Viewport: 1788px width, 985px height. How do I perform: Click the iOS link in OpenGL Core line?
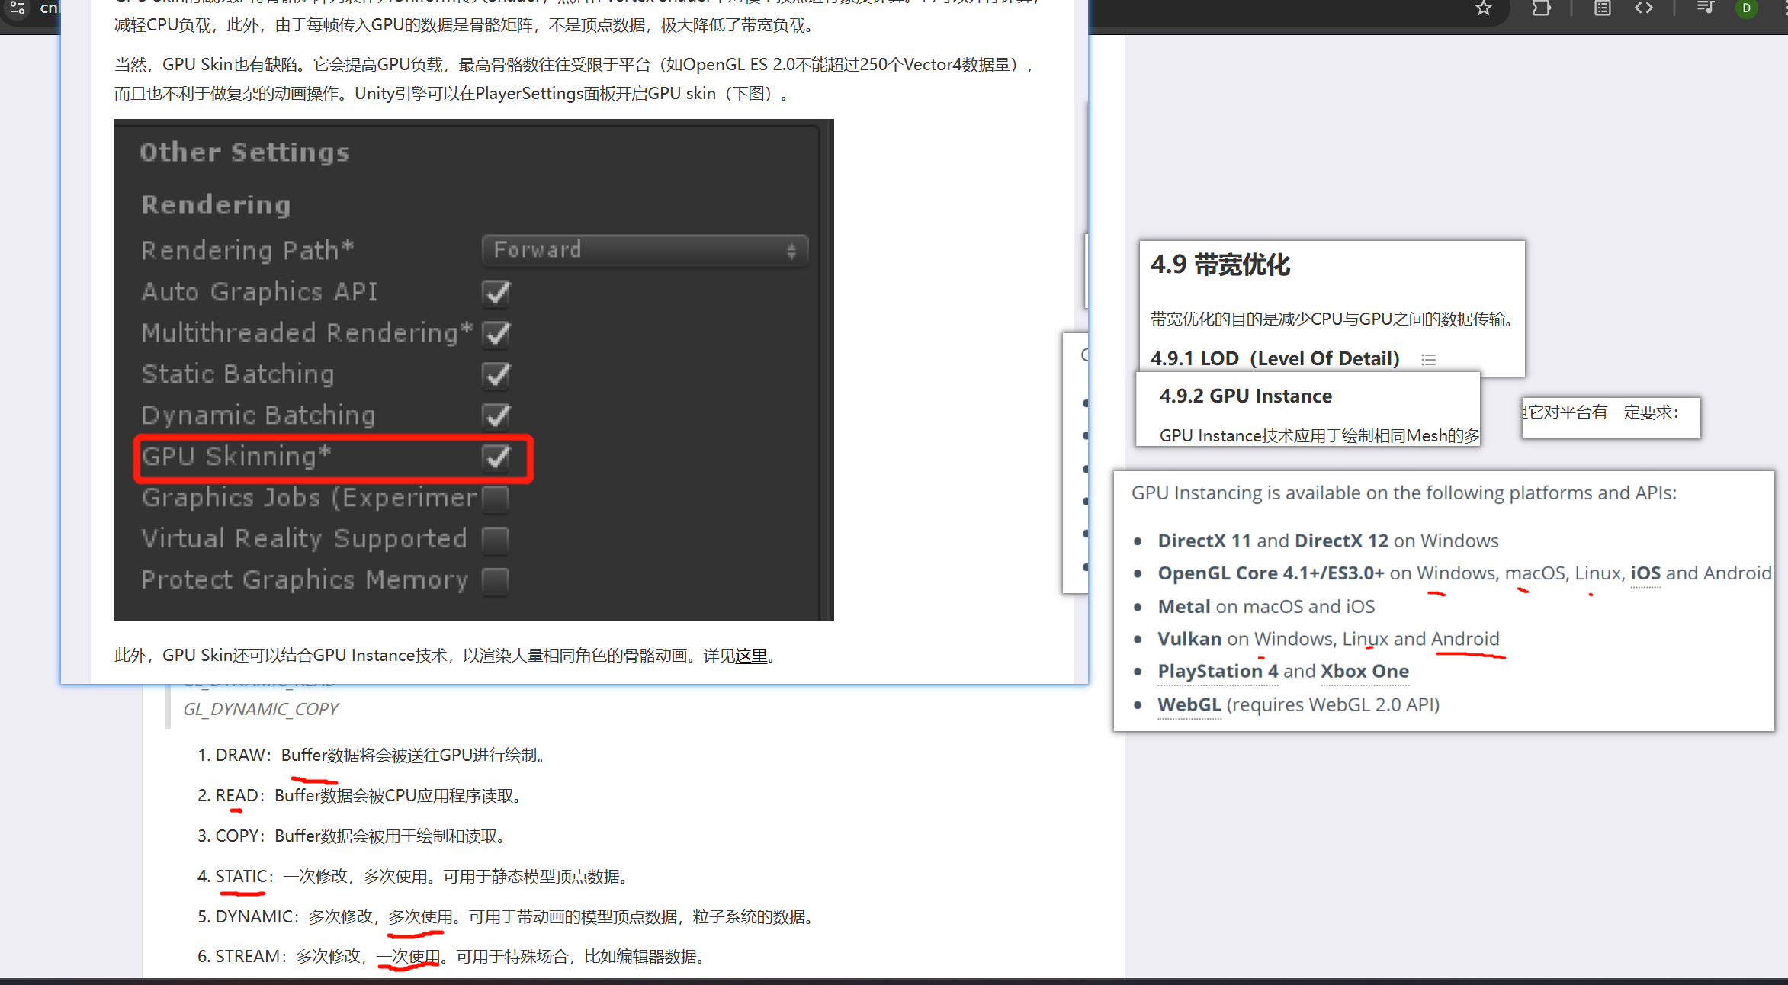tap(1645, 573)
